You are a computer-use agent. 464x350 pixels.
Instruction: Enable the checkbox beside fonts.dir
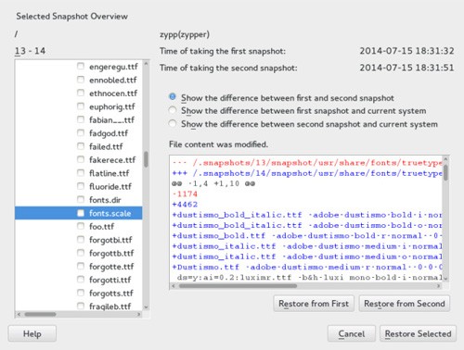[x=81, y=200]
